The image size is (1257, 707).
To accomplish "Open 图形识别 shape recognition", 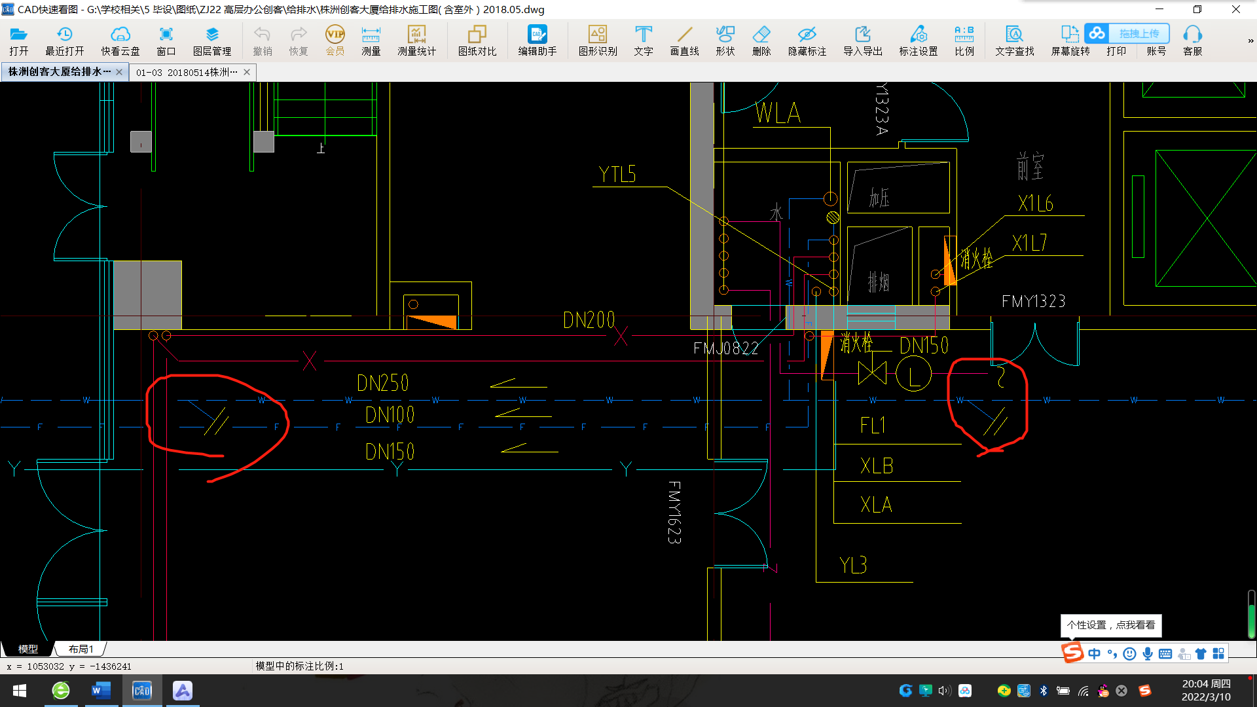I will (x=597, y=41).
